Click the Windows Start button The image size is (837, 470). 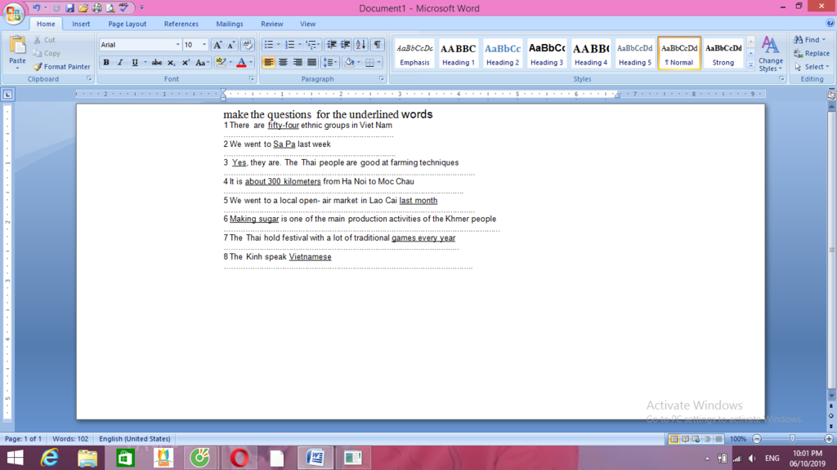click(15, 458)
